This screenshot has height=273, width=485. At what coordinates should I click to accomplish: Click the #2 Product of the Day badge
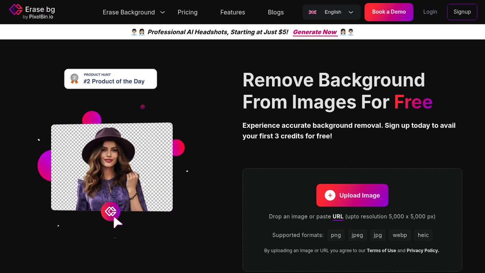(x=111, y=79)
